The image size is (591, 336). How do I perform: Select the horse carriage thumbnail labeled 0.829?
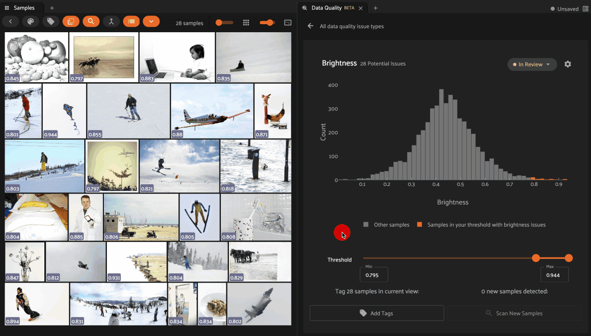[x=260, y=262]
